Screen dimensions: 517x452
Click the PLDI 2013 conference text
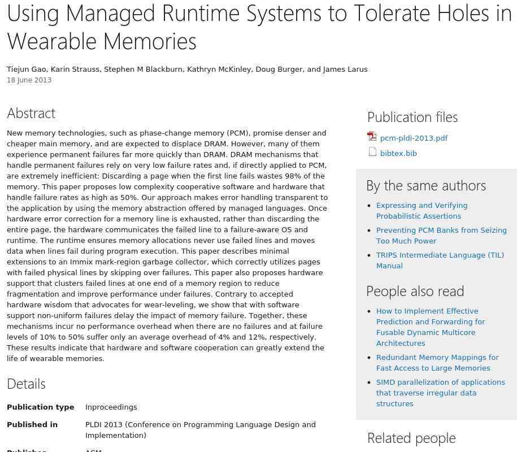point(200,430)
